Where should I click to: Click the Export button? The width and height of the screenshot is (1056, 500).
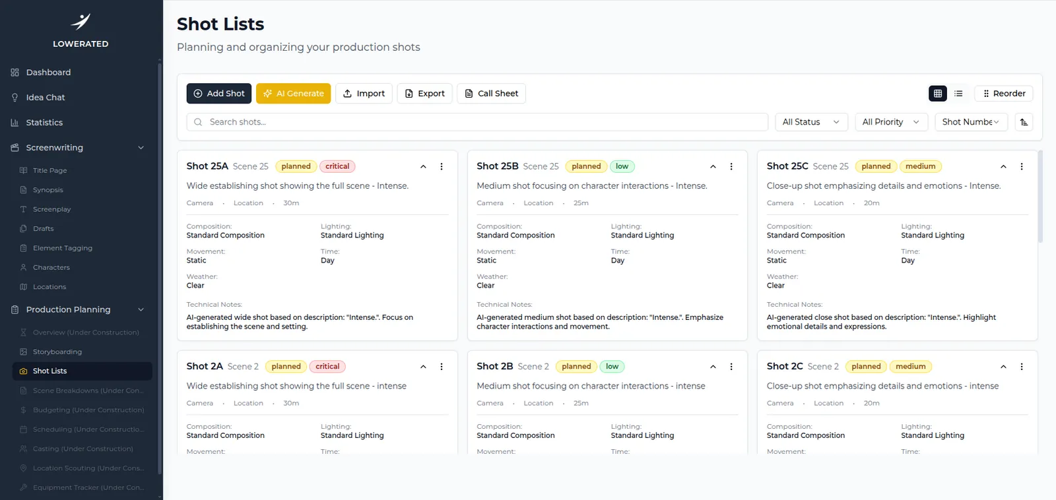click(424, 94)
